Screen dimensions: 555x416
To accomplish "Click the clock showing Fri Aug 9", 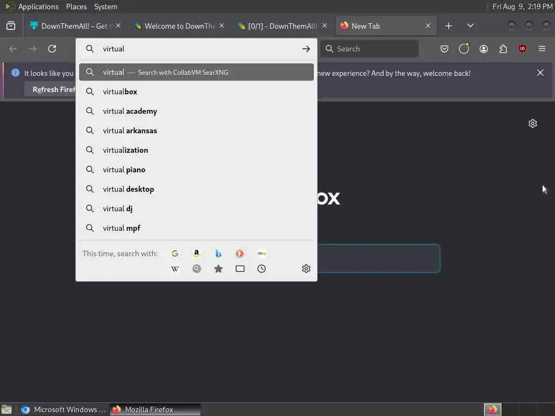I will tap(522, 6).
